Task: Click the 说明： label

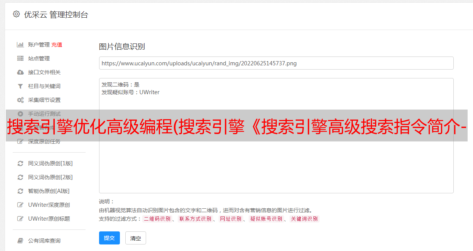Action: tap(106, 201)
